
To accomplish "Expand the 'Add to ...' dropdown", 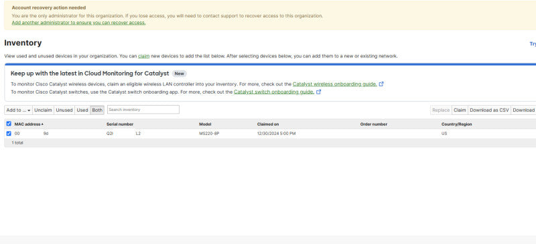I will pos(19,110).
